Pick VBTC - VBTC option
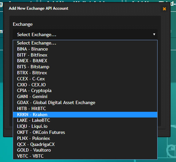176x162 pixels. (85, 156)
